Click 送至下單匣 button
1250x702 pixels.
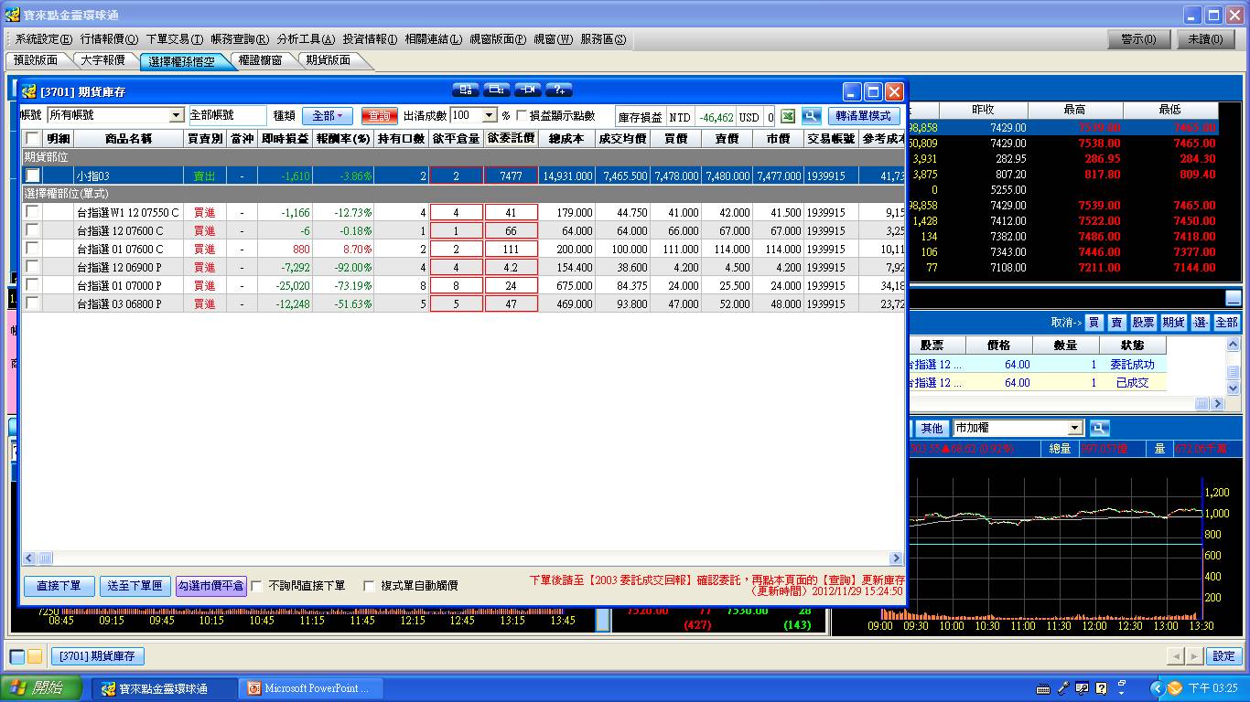pyautogui.click(x=135, y=586)
